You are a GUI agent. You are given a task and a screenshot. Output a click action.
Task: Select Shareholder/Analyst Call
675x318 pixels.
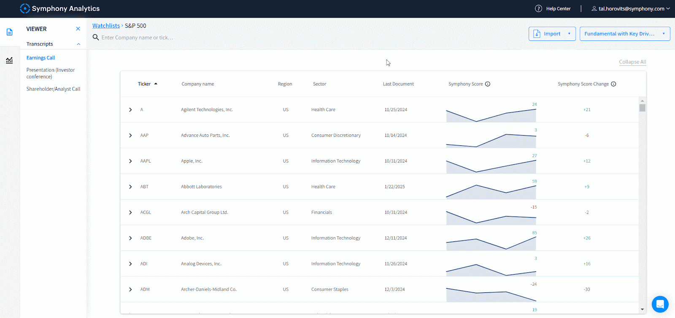[x=53, y=89]
